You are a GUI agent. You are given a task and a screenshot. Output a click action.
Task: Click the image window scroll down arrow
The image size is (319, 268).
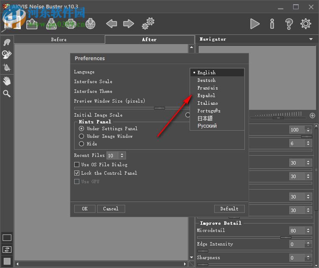coord(191,257)
